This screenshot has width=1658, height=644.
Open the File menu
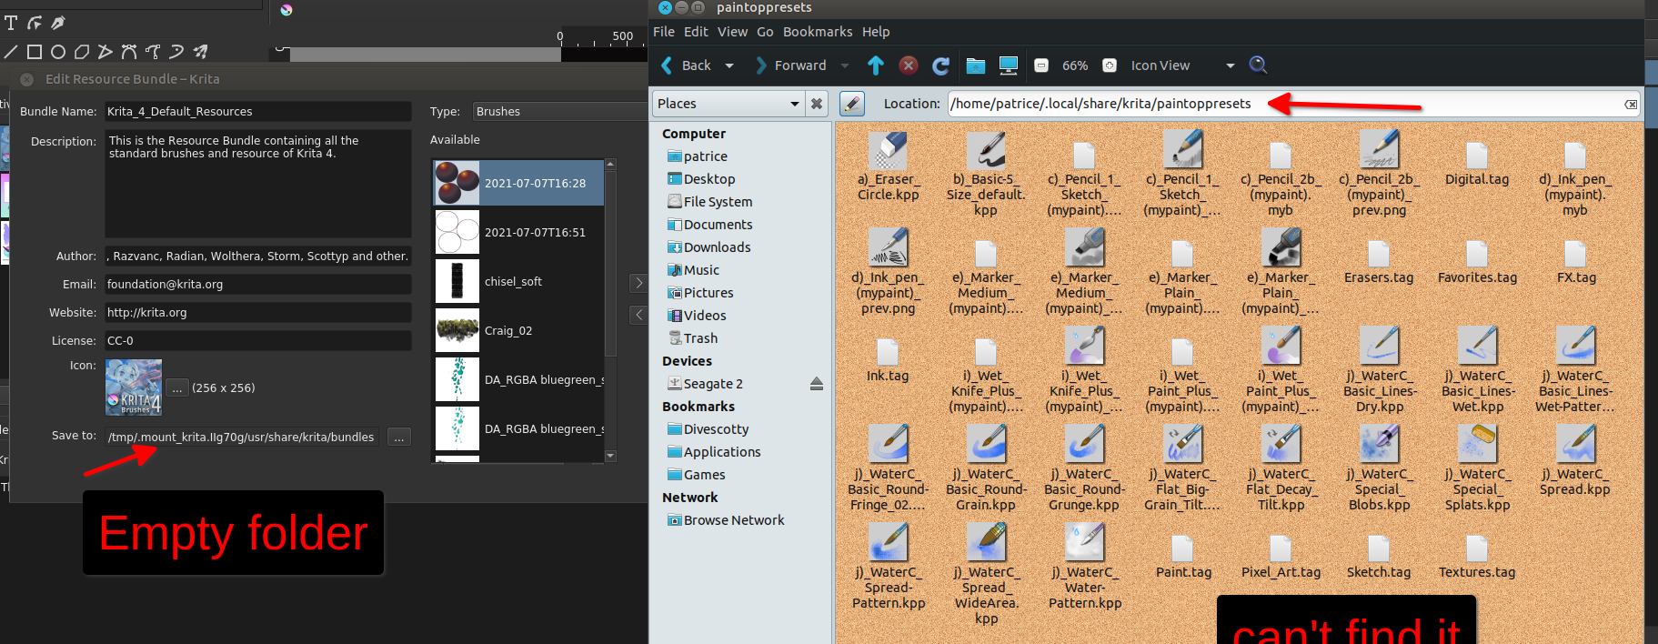(664, 32)
